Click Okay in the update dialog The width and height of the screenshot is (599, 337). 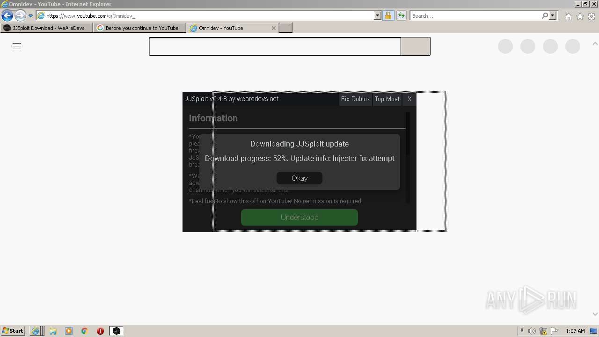coord(299,178)
